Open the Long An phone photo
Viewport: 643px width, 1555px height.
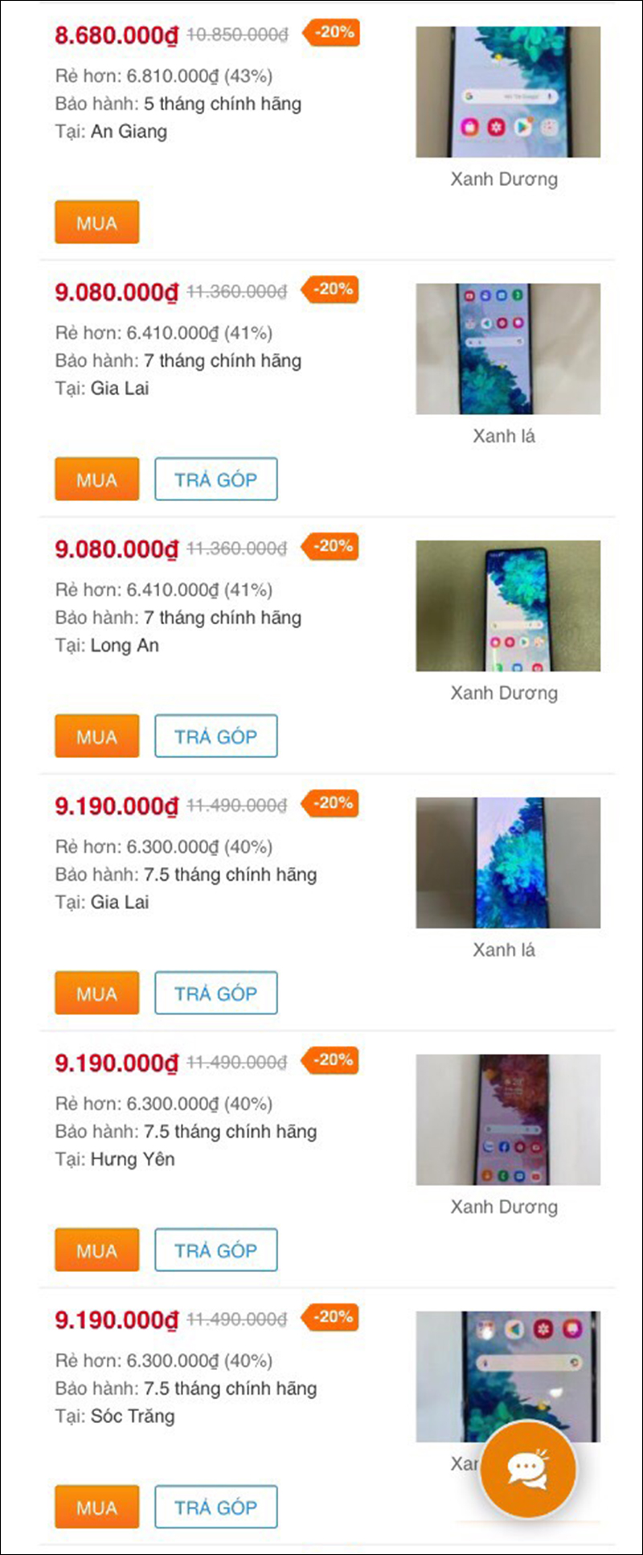pyautogui.click(x=507, y=606)
